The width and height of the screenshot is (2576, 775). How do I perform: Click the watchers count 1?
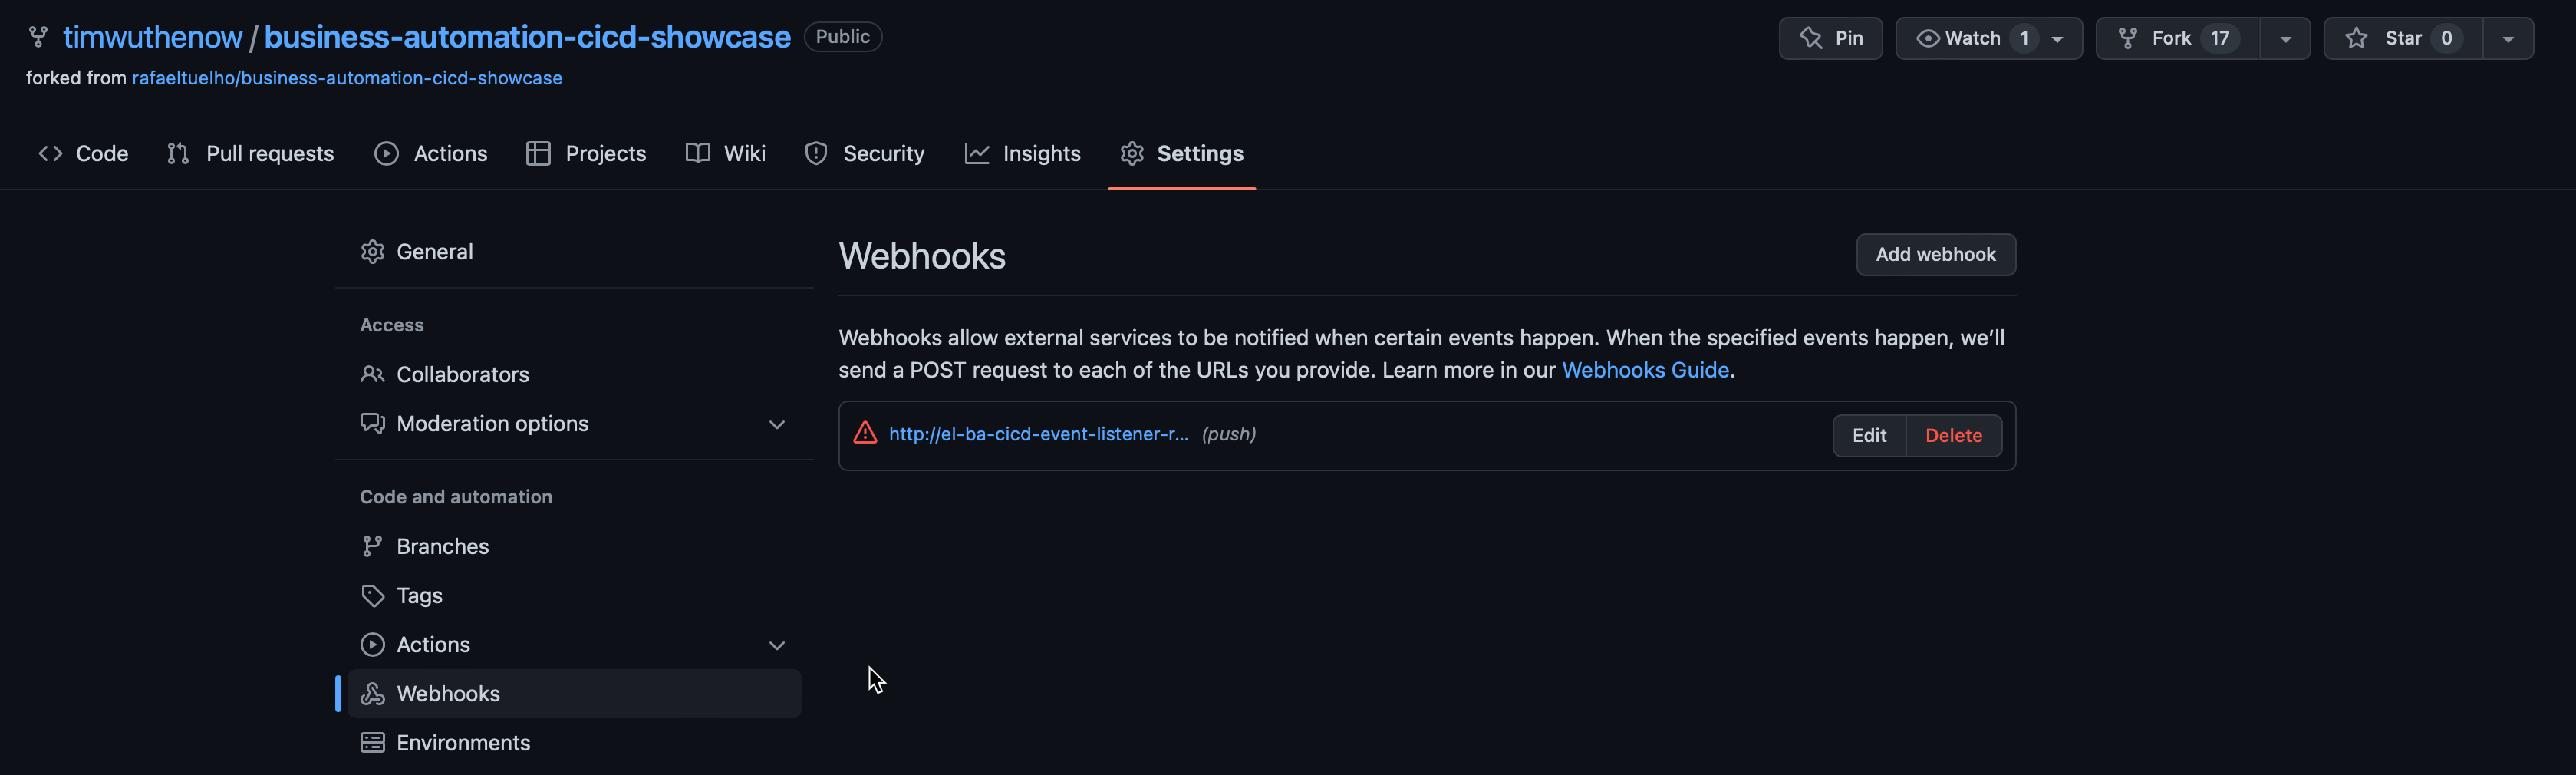coord(2024,38)
